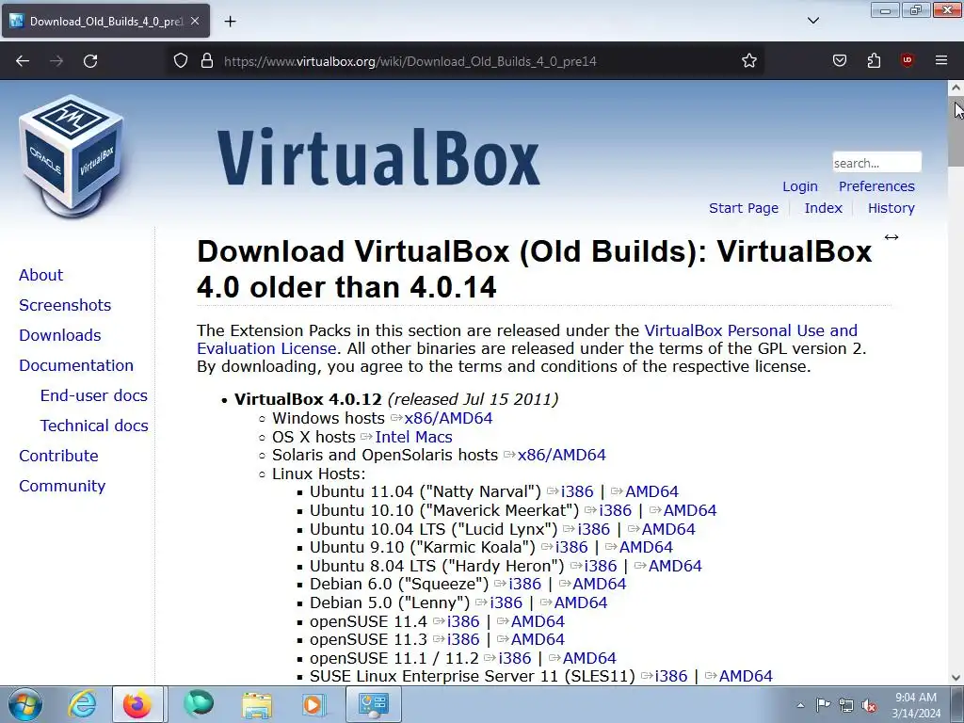
Task: Open Screenshots in the sidebar
Action: tap(65, 305)
